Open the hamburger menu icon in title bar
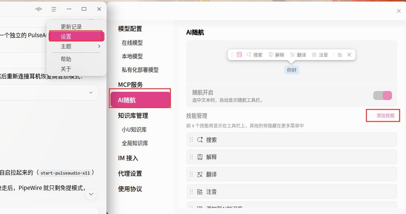406x214 pixels. pos(54,9)
